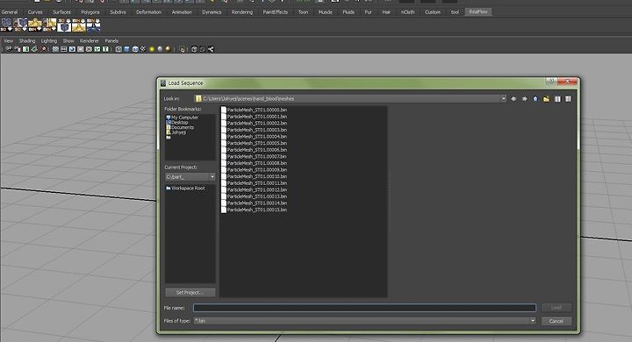Toggle the X-Ray display icon
The width and height of the screenshot is (632, 342).
pyautogui.click(x=194, y=49)
